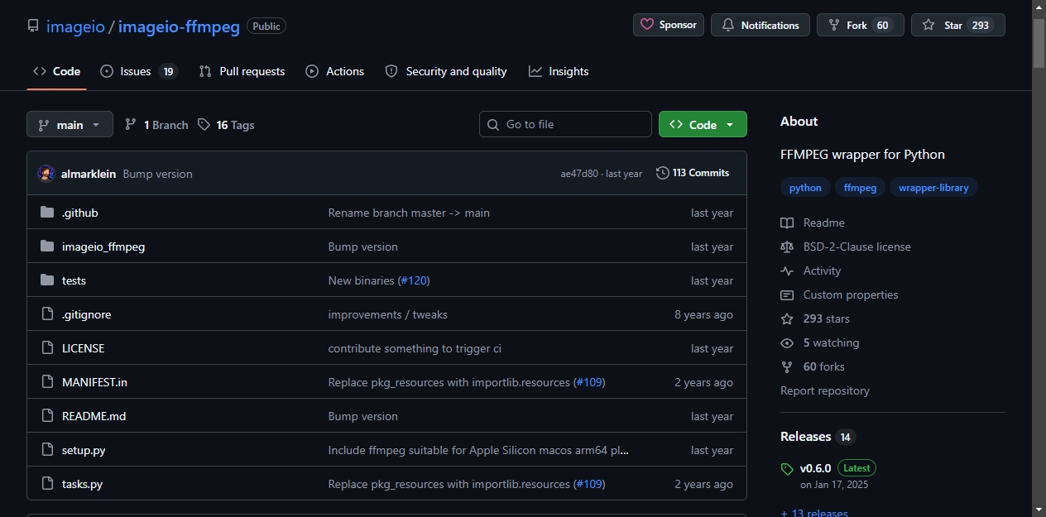The height and width of the screenshot is (517, 1046).
Task: Open the Security and quality tab
Action: pos(446,71)
